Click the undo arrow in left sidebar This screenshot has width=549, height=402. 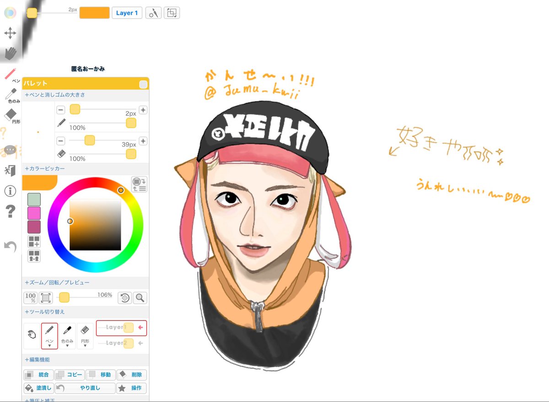pos(10,247)
